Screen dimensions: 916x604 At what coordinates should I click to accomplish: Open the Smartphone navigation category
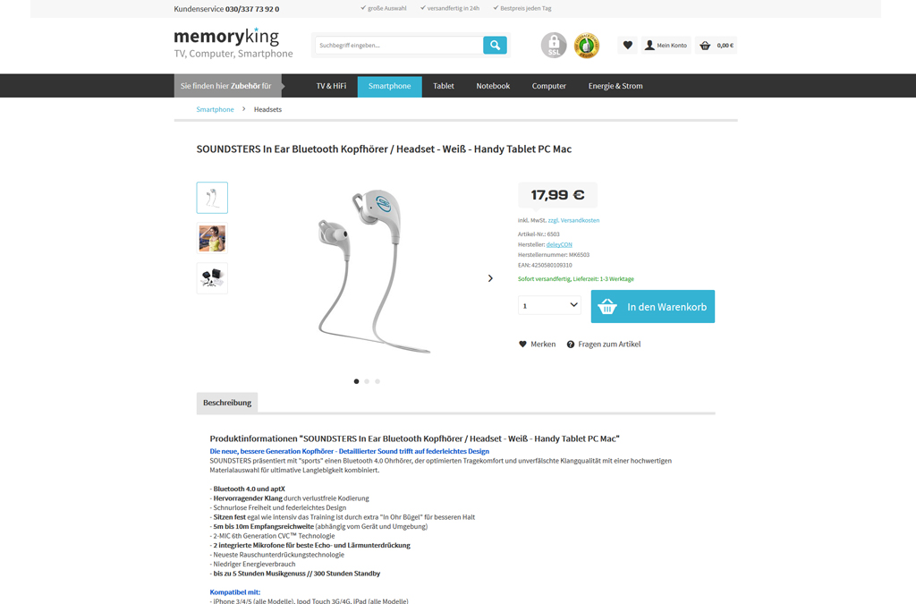pos(390,86)
